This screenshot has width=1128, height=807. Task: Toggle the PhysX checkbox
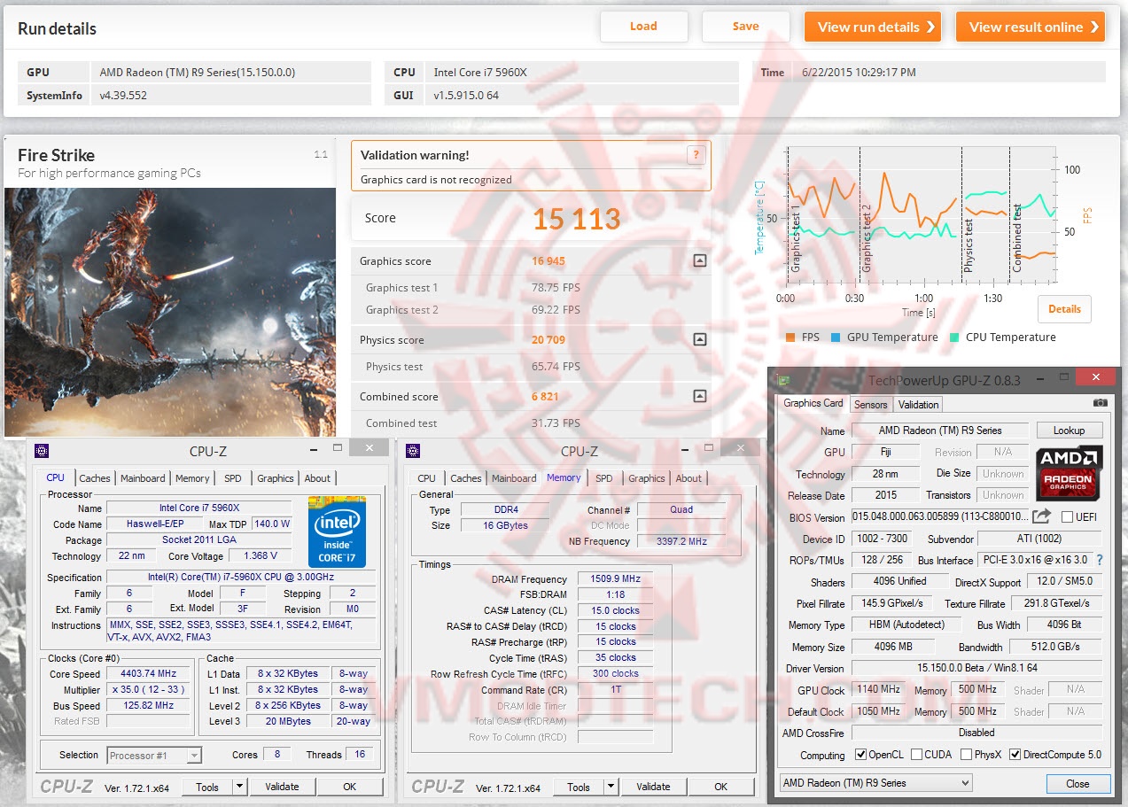pyautogui.click(x=965, y=755)
